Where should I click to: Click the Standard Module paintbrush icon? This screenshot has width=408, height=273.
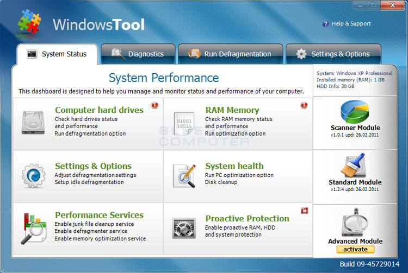354,166
